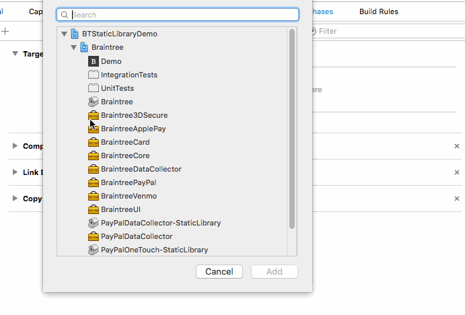This screenshot has width=465, height=315.
Task: Click the PayPalDataCollector-StaticLibrary building icon
Action: [94, 223]
